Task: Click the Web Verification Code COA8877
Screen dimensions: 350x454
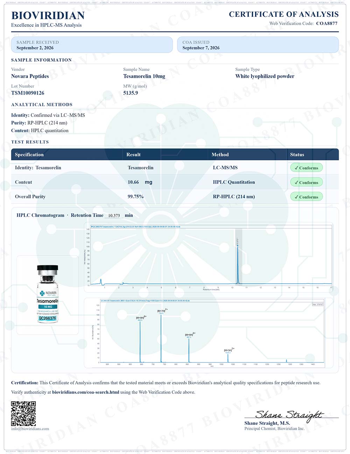Action: [x=327, y=24]
